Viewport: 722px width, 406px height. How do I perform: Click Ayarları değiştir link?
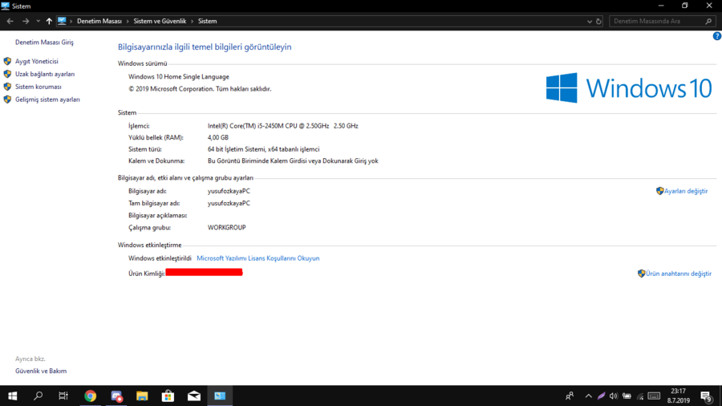click(x=686, y=191)
